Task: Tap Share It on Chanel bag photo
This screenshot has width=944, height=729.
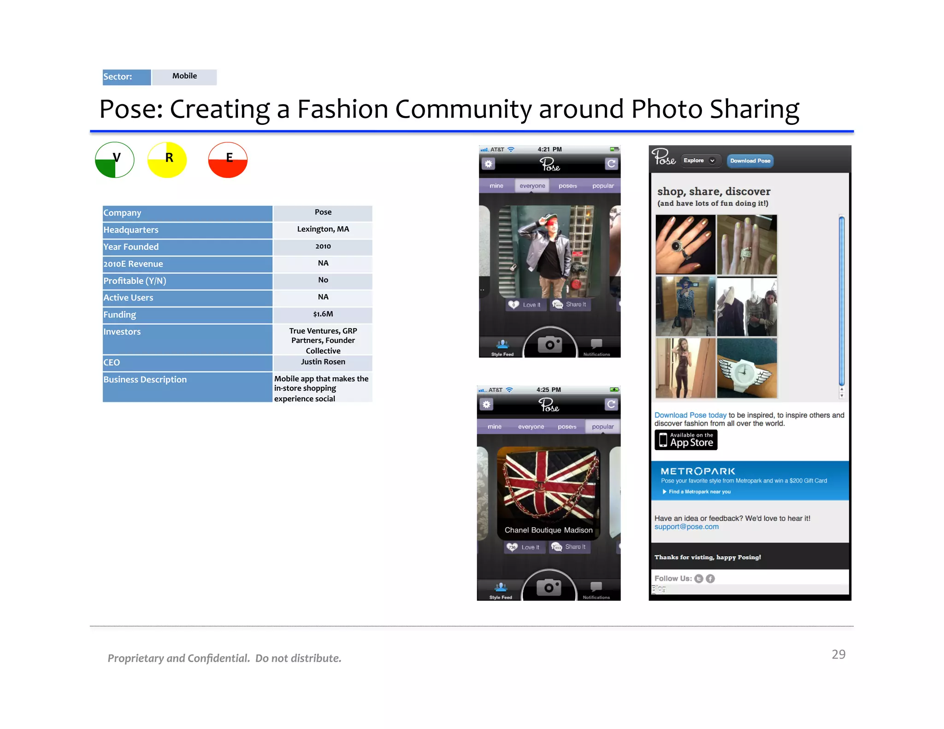Action: [x=569, y=547]
